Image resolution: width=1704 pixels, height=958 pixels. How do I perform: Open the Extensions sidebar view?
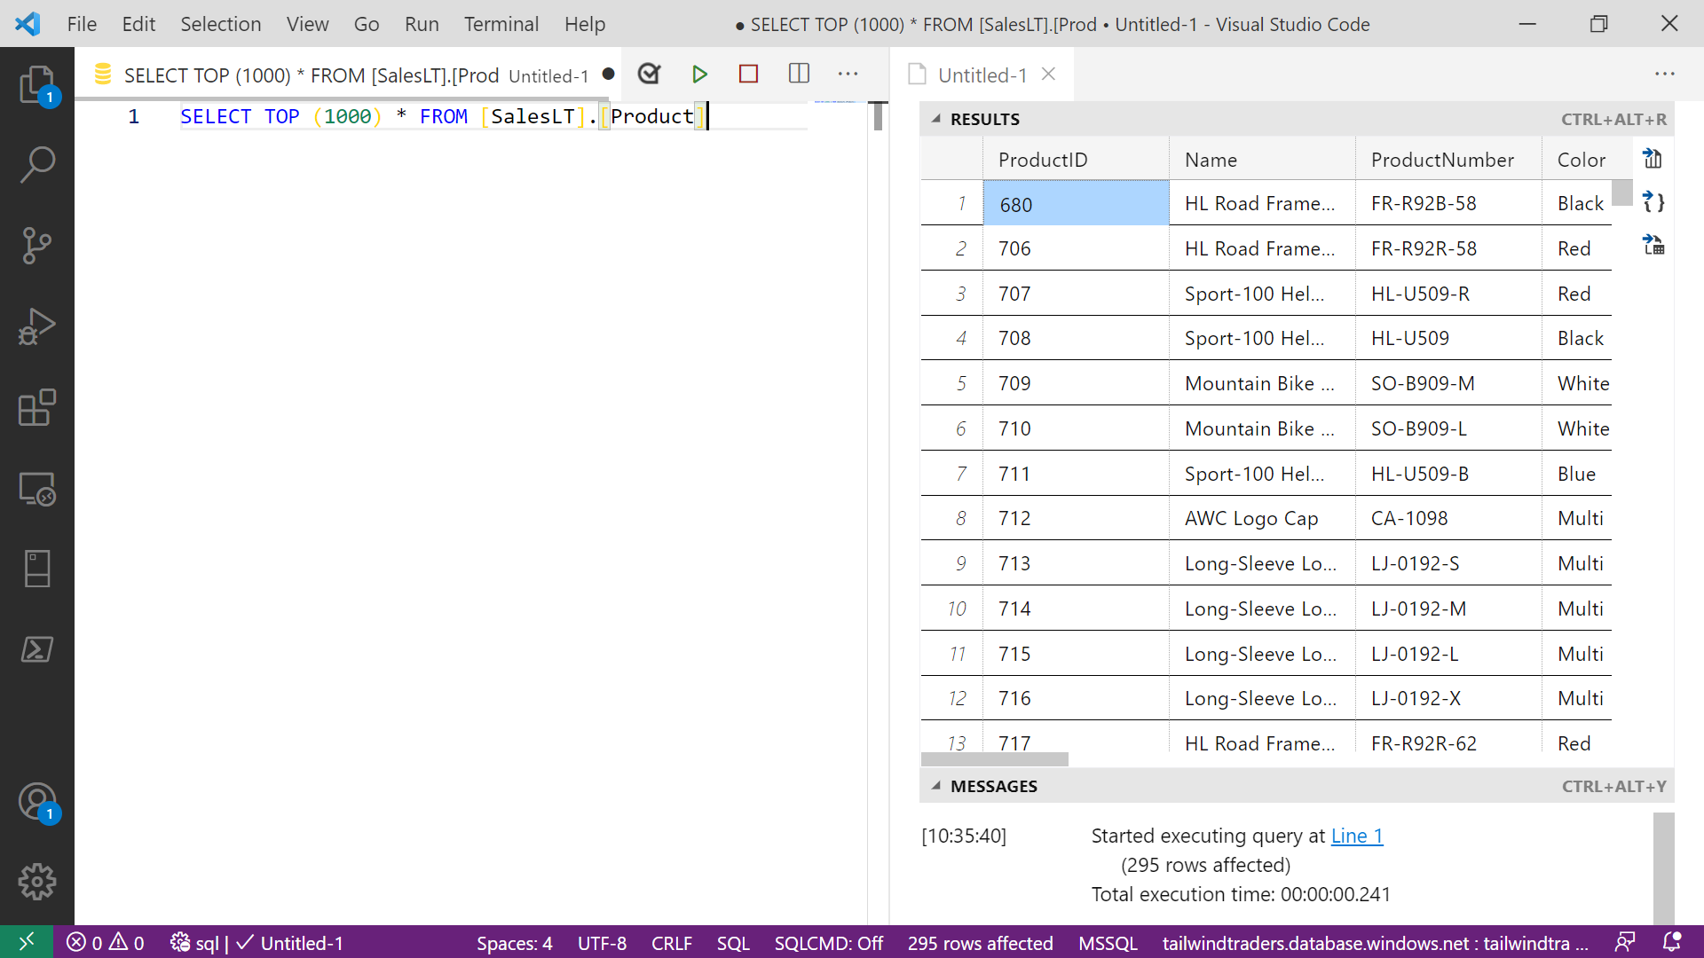(36, 408)
